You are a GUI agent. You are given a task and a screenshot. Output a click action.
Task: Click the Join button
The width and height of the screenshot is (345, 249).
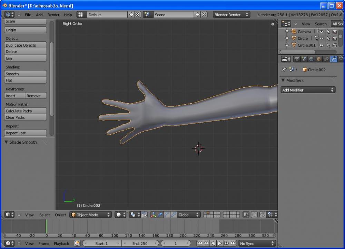pyautogui.click(x=25, y=58)
